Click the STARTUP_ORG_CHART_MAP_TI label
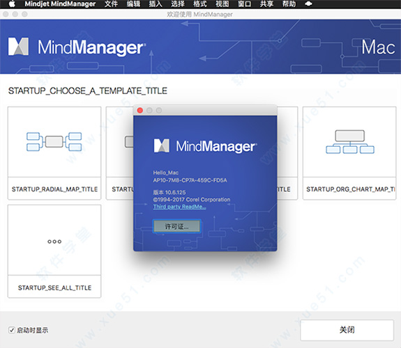 [351, 189]
